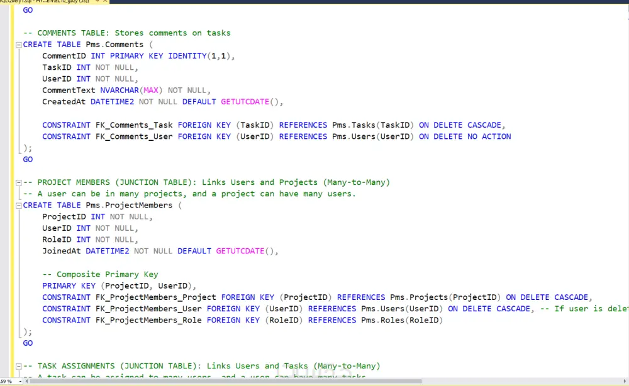Viewport: 629px width, 386px height.
Task: Collapse the CREATE TABLE Pms.ProjectMembers code block
Action: point(18,206)
